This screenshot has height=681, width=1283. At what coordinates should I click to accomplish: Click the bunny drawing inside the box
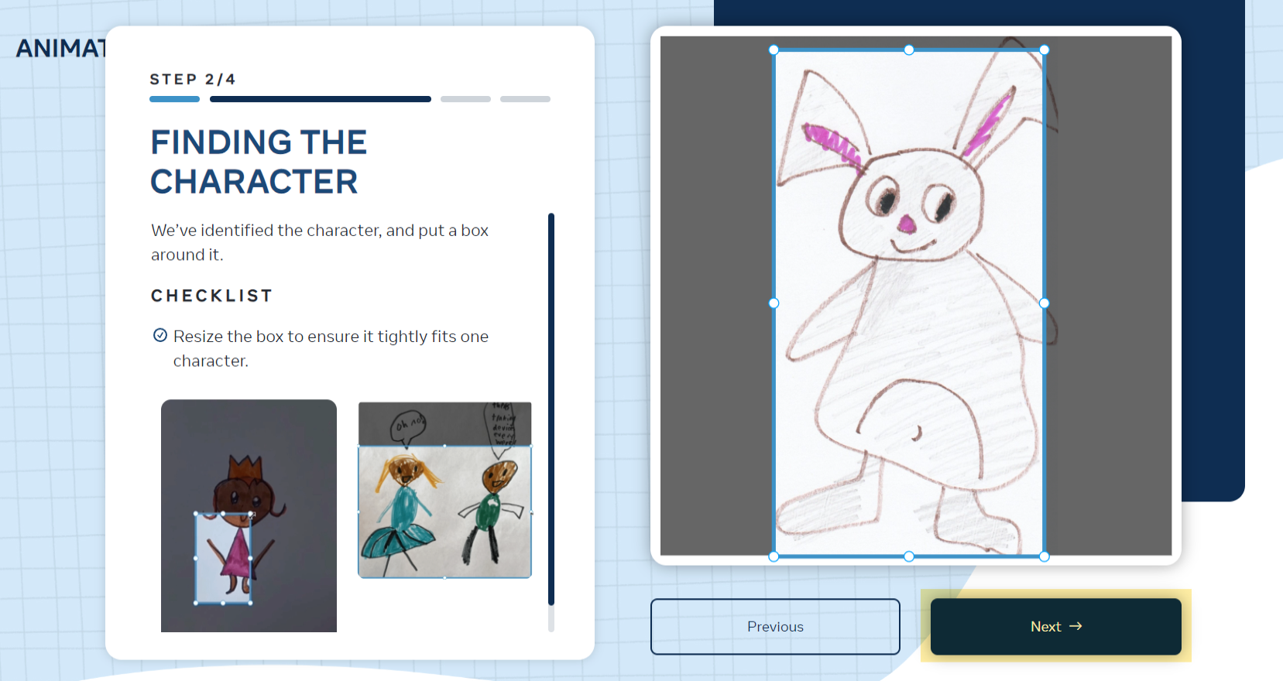[x=909, y=303]
